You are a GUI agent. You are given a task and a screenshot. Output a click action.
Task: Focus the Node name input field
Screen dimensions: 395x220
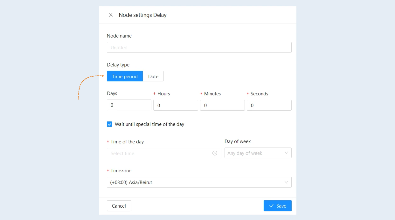[x=199, y=47]
